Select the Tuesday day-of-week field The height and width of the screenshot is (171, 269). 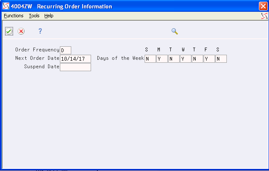click(174, 59)
